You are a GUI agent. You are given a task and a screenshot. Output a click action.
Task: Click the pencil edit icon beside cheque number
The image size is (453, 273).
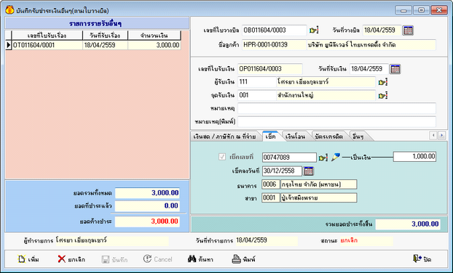tap(336, 157)
